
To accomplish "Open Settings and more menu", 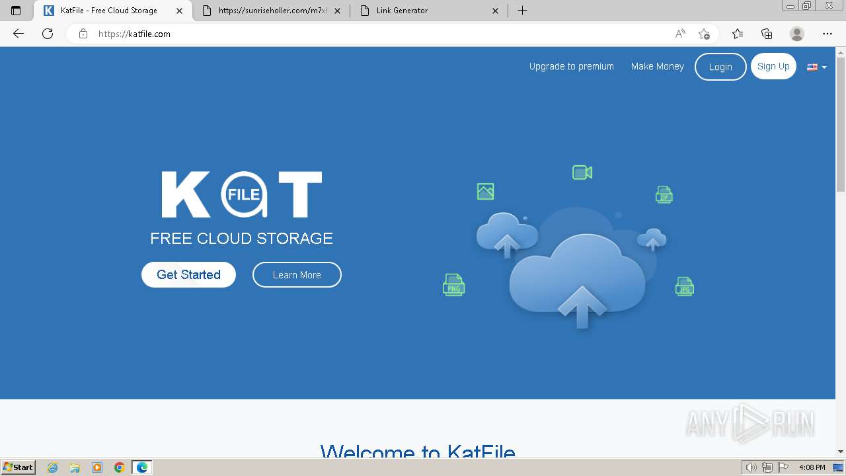I will (827, 34).
